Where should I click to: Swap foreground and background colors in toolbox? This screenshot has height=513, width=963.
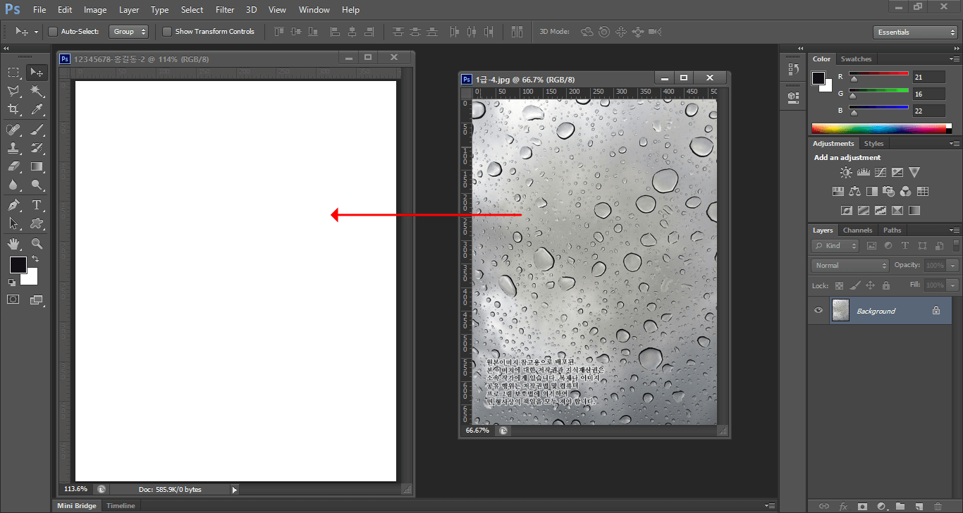click(x=35, y=259)
